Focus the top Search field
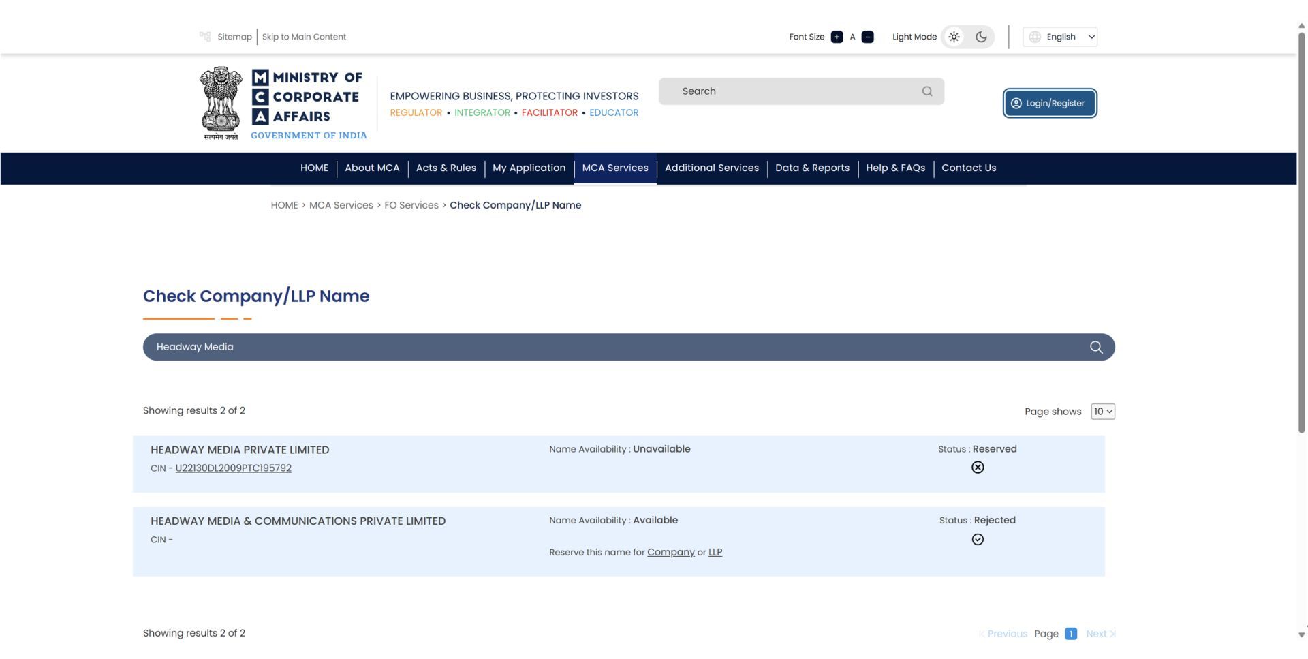Viewport: 1308px width, 659px height. (x=801, y=91)
